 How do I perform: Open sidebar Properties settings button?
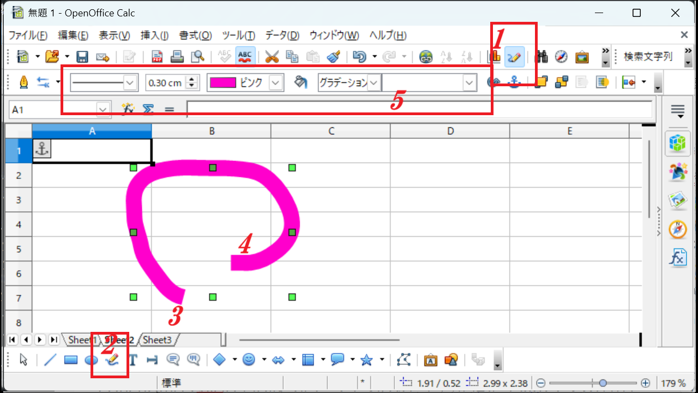pos(678,112)
